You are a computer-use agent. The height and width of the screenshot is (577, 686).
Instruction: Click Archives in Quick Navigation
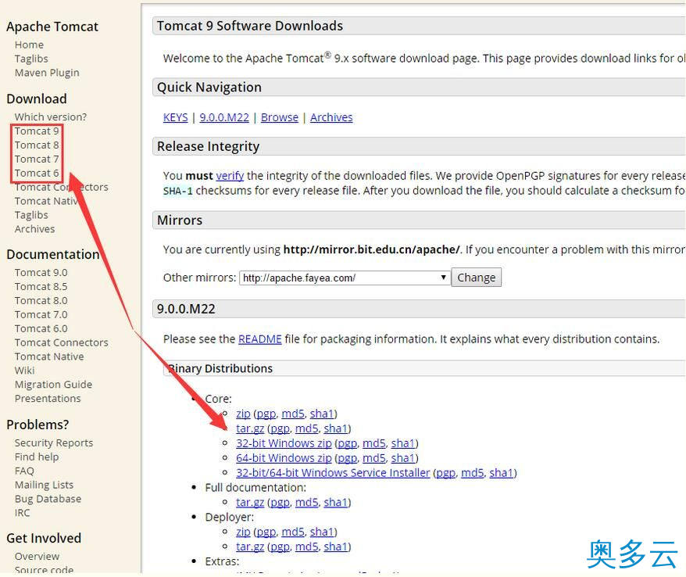tap(331, 117)
